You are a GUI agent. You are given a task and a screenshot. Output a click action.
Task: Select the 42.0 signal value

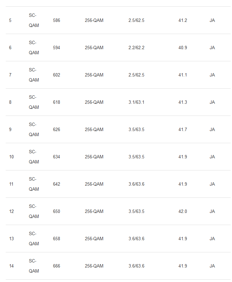click(183, 211)
